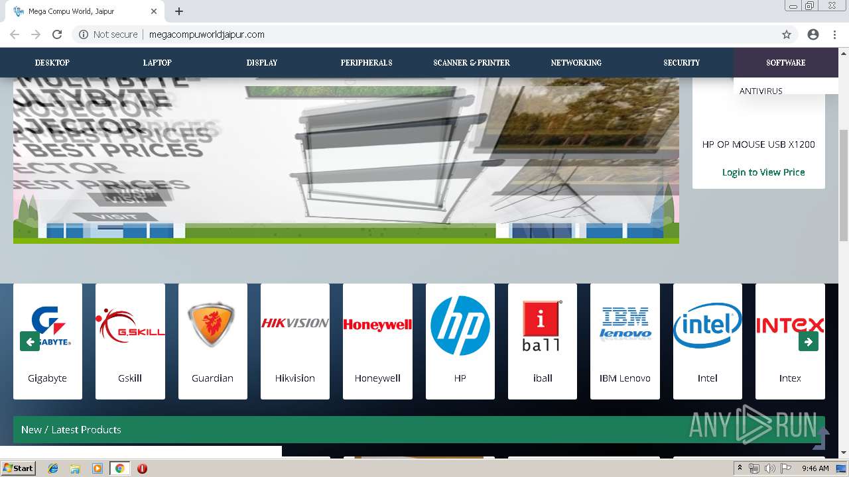This screenshot has width=849, height=477.
Task: Click the Hikvision brand name text
Action: coord(295,378)
